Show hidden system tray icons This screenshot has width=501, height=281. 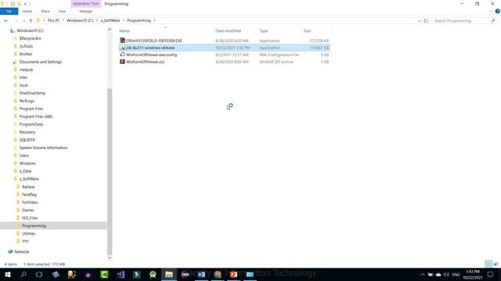coord(423,274)
